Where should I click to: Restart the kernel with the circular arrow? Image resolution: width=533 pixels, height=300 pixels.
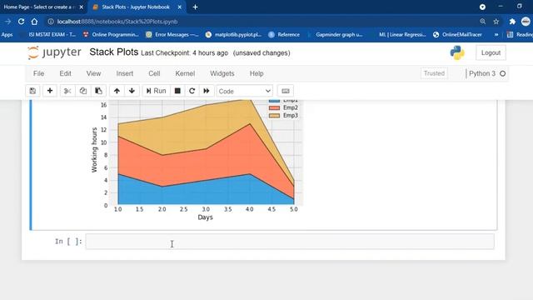coord(192,91)
